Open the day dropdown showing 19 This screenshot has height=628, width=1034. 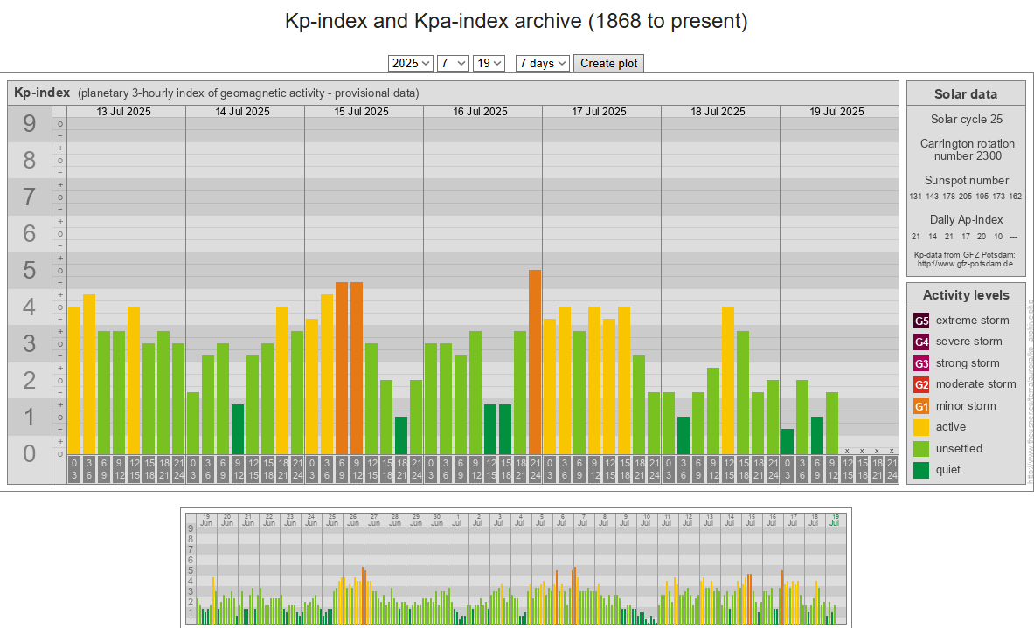click(x=489, y=63)
